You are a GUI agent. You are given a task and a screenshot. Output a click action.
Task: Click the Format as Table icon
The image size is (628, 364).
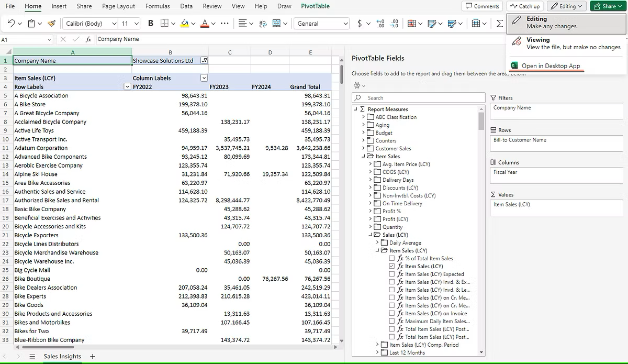point(453,24)
